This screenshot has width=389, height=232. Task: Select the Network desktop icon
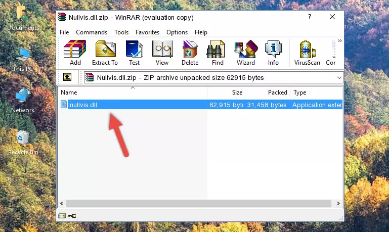click(23, 101)
